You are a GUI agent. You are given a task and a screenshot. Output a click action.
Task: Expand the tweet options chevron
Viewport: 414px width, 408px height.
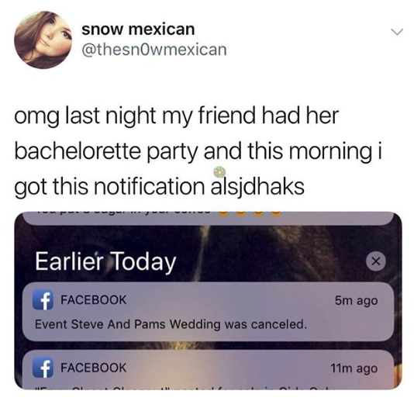point(397,32)
